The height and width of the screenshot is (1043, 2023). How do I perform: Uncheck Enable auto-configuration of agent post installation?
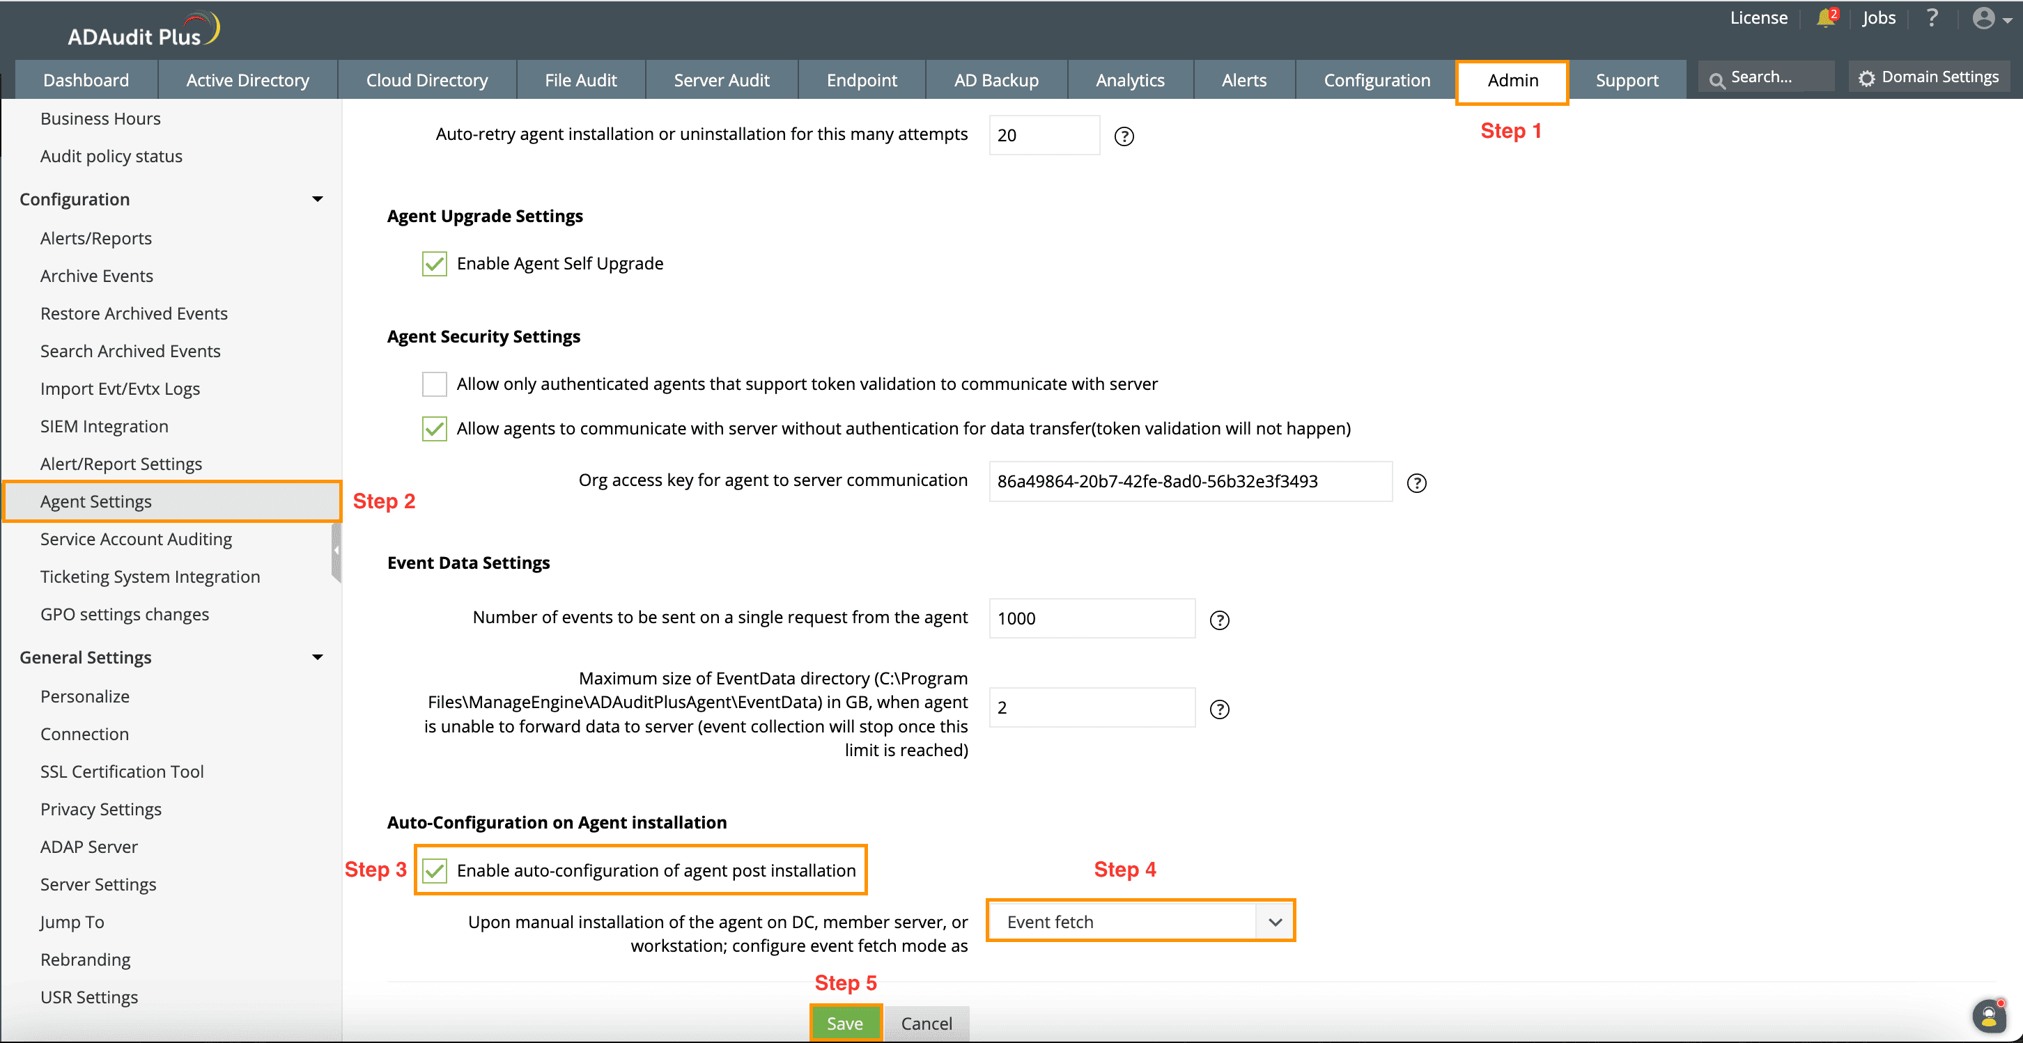tap(434, 870)
